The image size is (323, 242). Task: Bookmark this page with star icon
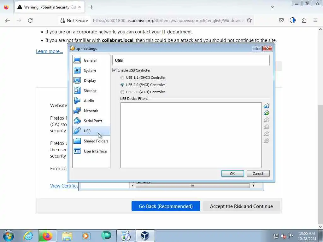point(249,20)
